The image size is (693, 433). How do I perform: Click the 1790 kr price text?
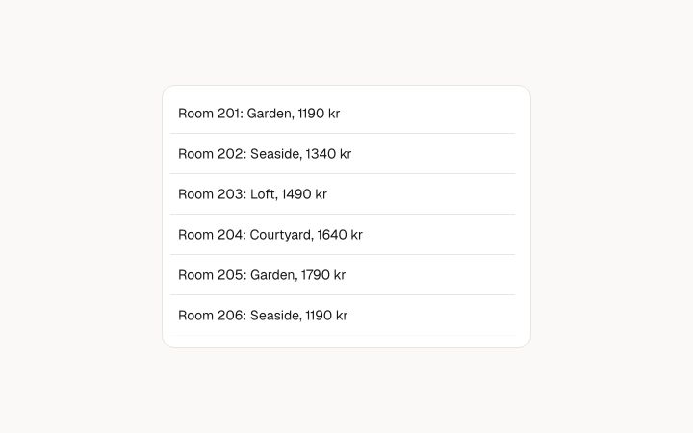[323, 275]
